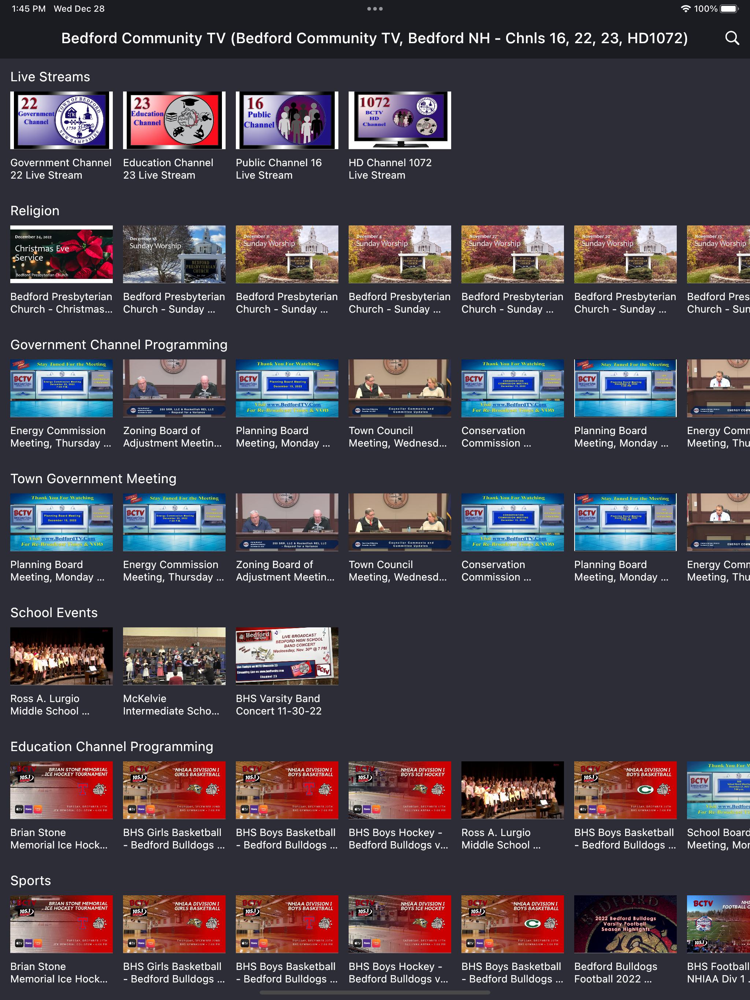Open Government Channel 22 live stream thumbnail

[62, 120]
